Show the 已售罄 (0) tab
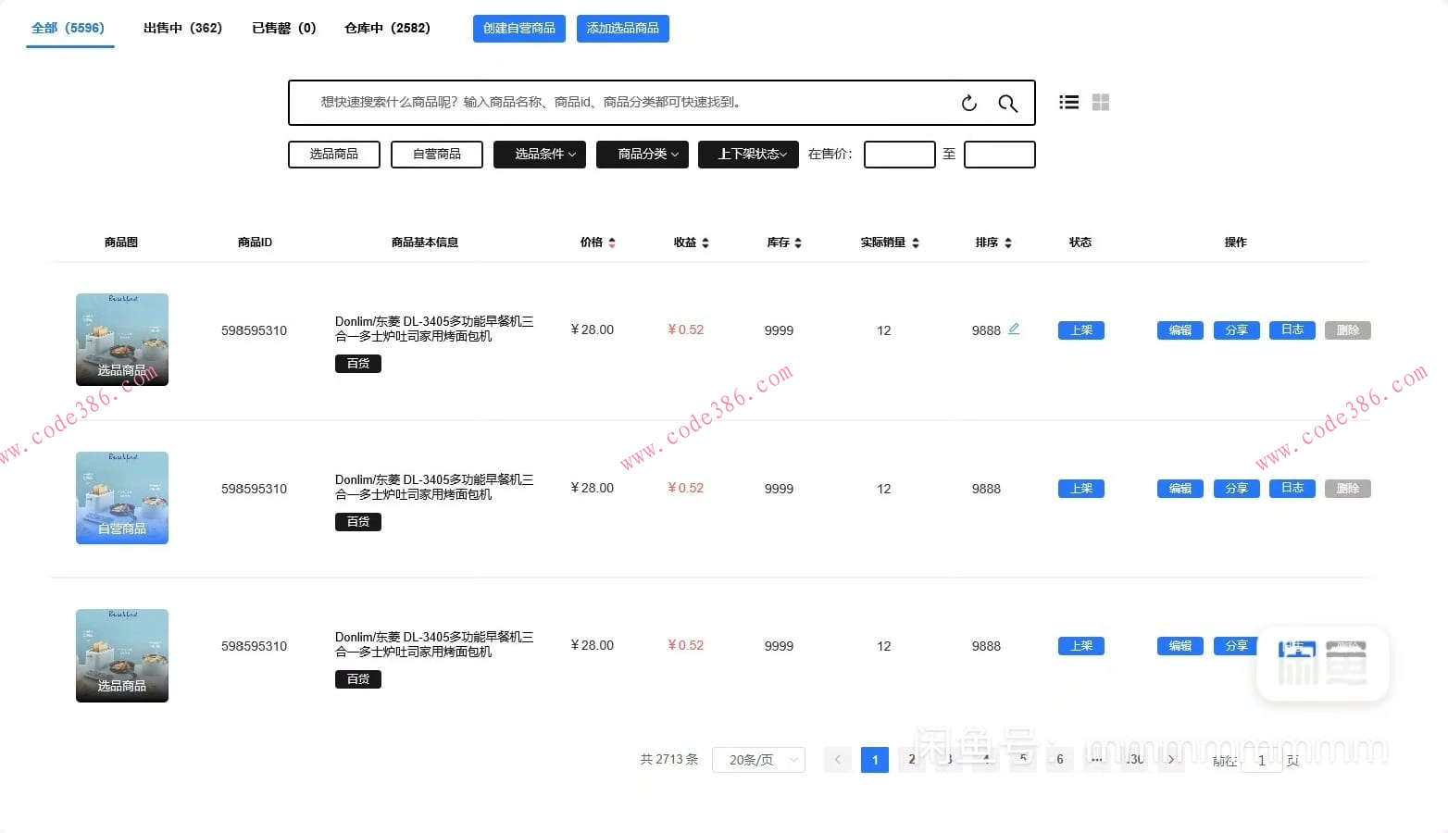Screen dimensions: 1448x833 pyautogui.click(x=283, y=29)
